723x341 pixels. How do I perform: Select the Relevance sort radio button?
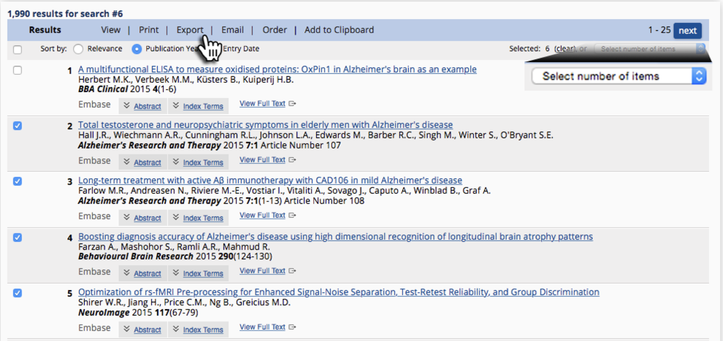[x=78, y=49]
